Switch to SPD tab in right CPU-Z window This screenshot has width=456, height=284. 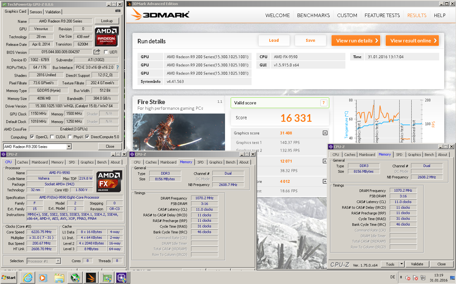click(399, 155)
